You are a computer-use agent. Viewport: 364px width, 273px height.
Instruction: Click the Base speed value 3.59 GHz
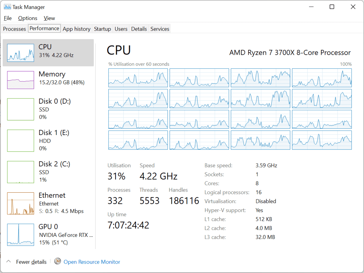pyautogui.click(x=266, y=166)
